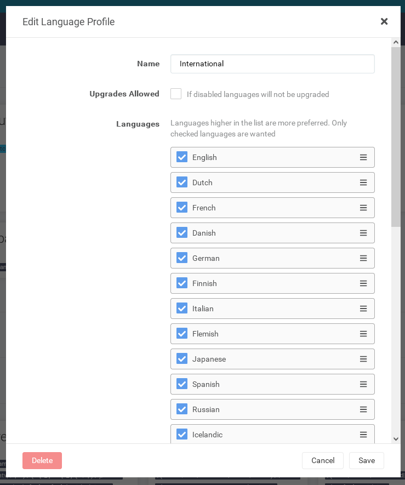The image size is (405, 485).
Task: Uncheck the Icelandic language
Action: pyautogui.click(x=181, y=434)
